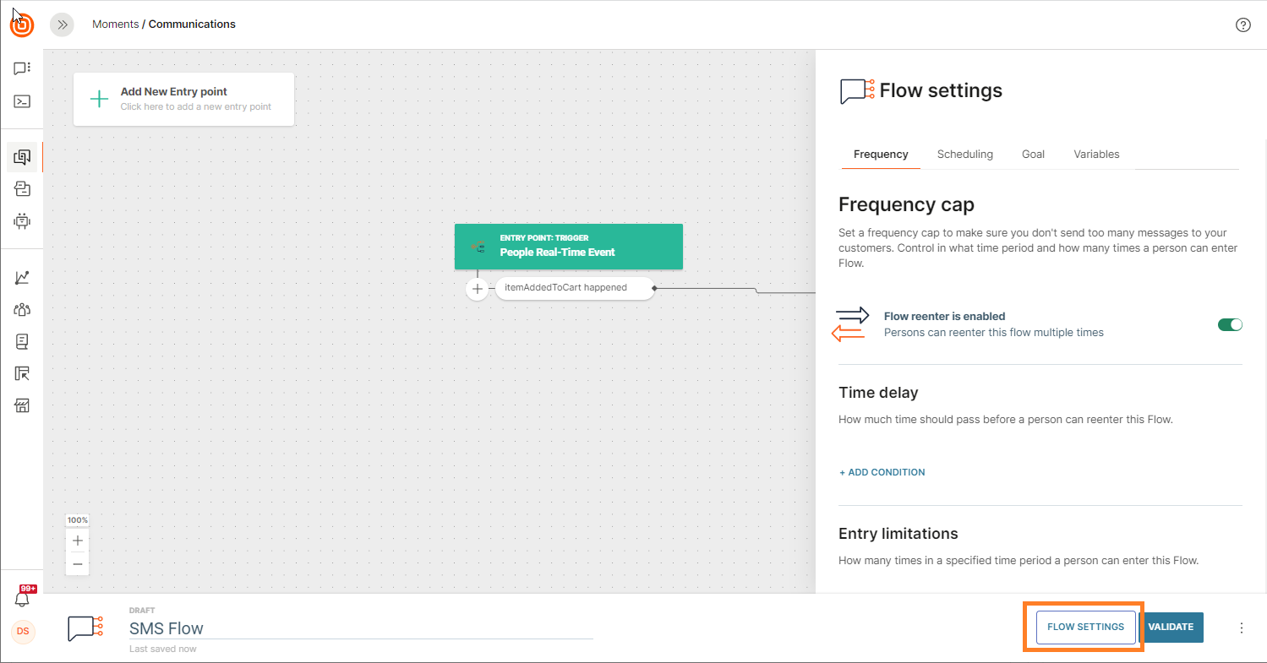Open the terminal console sidebar icon
The image size is (1267, 663).
22,101
